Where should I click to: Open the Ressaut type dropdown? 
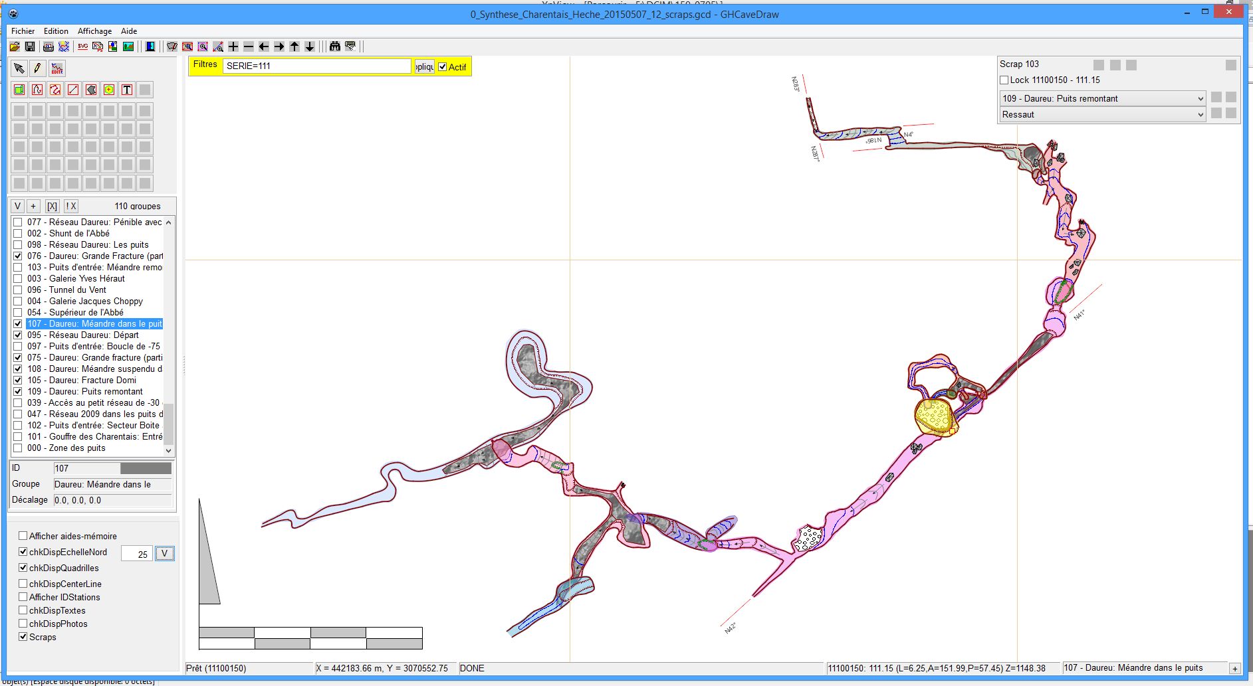pos(1103,114)
